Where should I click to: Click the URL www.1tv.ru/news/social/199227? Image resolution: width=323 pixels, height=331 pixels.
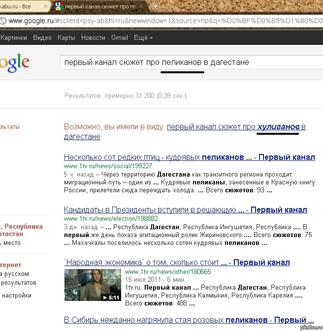tap(108, 166)
